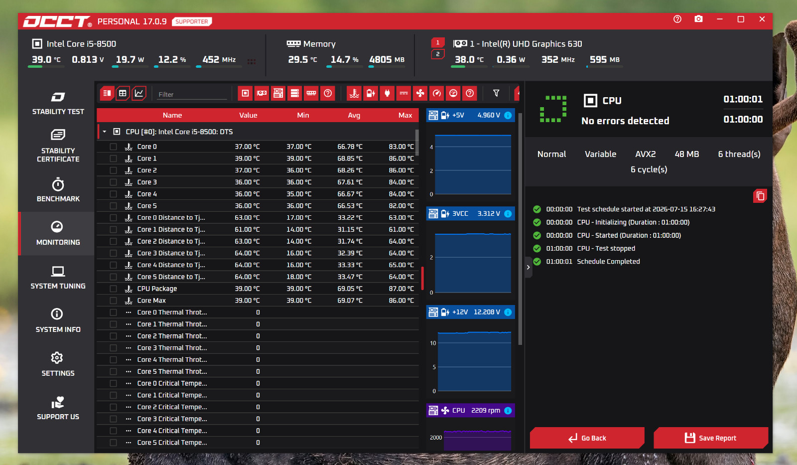Go to the Benchmark section
This screenshot has height=465, width=797.
pyautogui.click(x=58, y=190)
